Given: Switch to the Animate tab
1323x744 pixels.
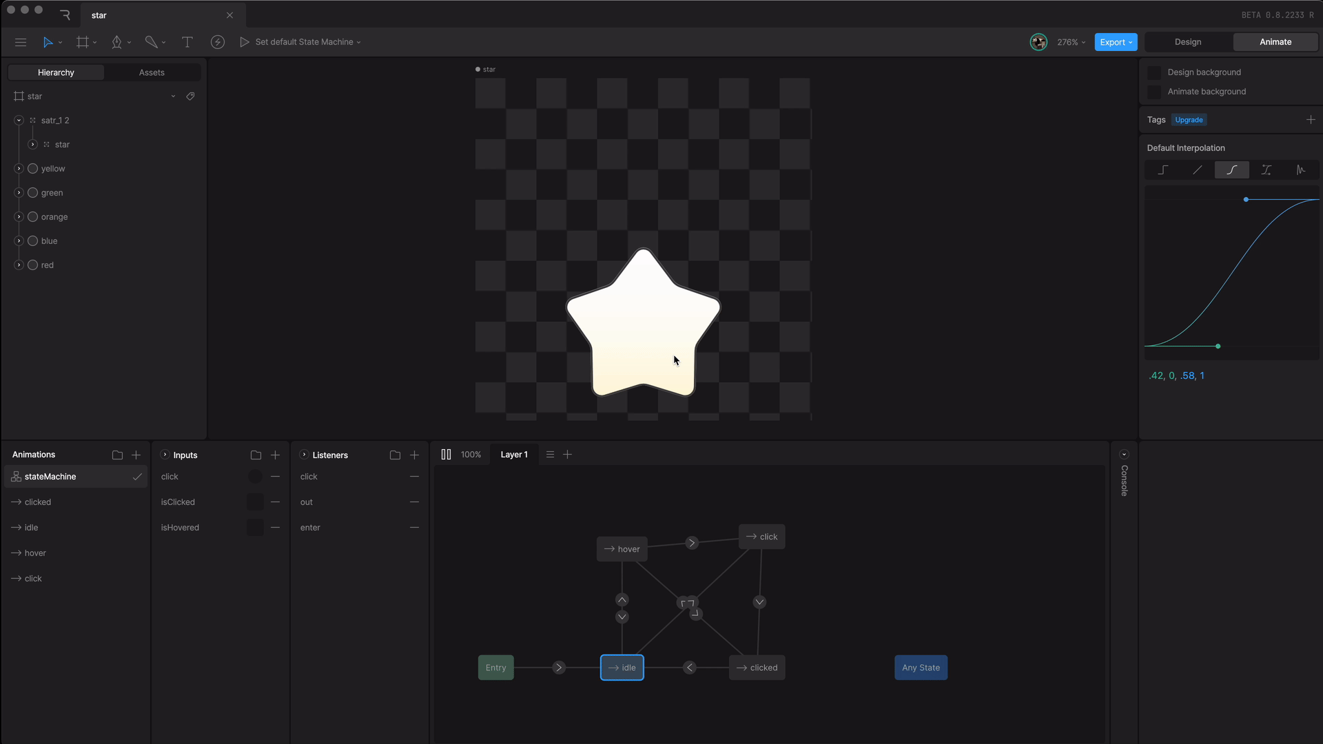Looking at the screenshot, I should pos(1277,42).
